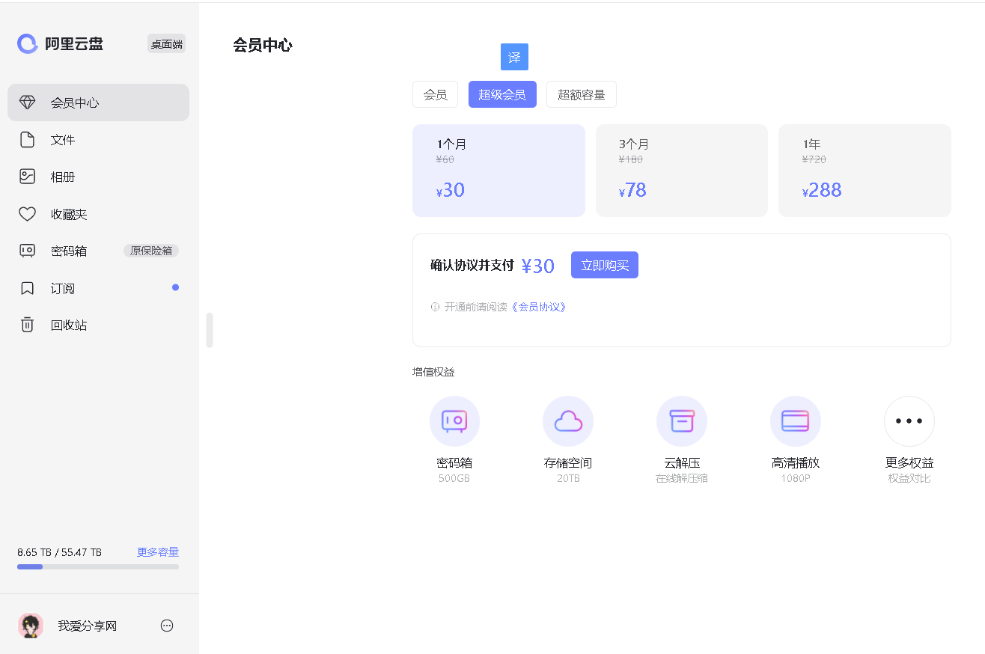Click the 高清播放 benefit icon
This screenshot has width=985, height=654.
(x=796, y=421)
